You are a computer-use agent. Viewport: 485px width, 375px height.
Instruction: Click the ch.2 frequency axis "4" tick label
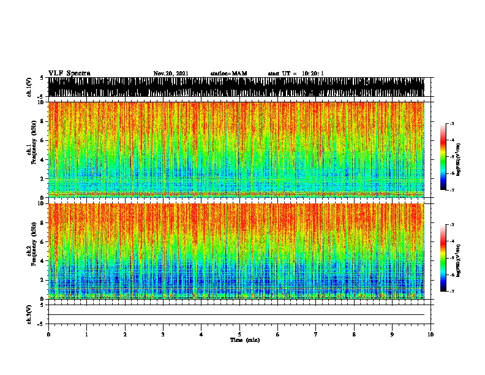[43, 261]
